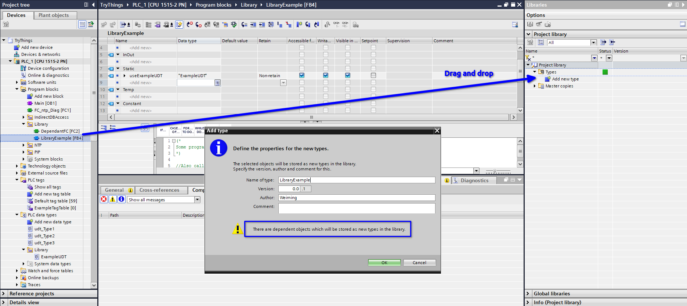Click the error icon in the message filter

point(104,199)
